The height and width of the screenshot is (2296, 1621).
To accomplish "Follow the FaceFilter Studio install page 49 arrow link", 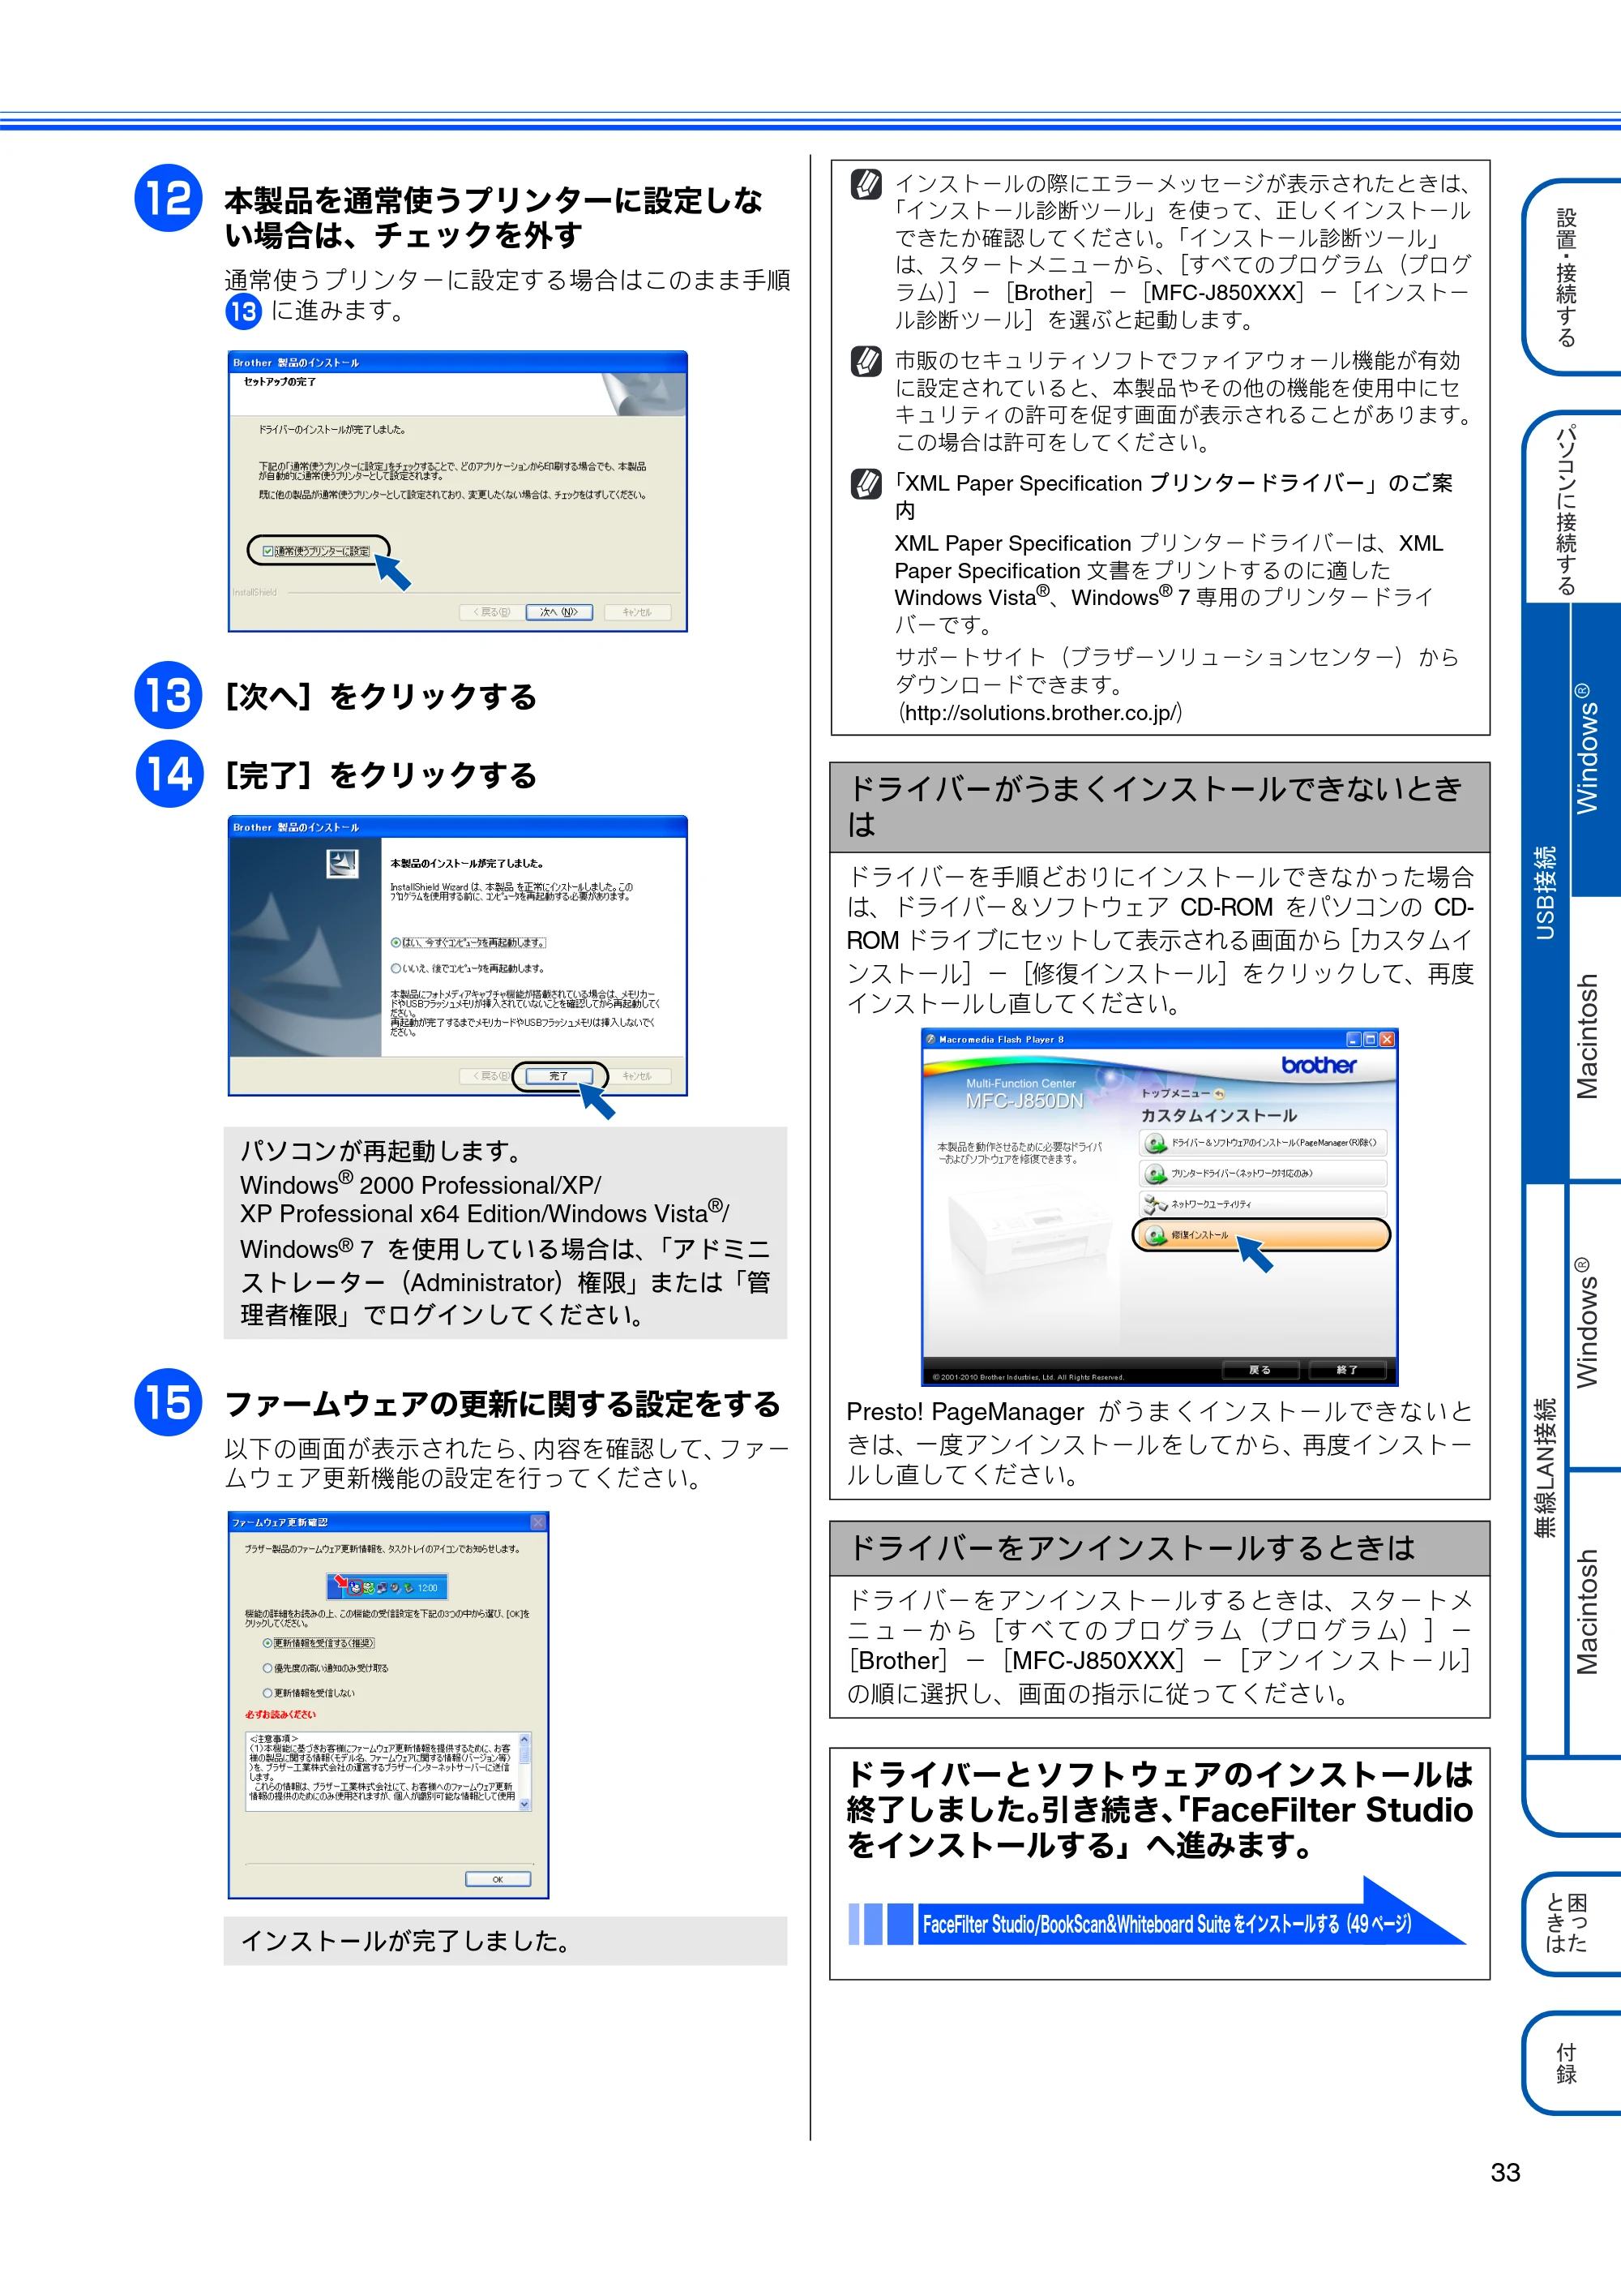I will click(x=1157, y=1922).
